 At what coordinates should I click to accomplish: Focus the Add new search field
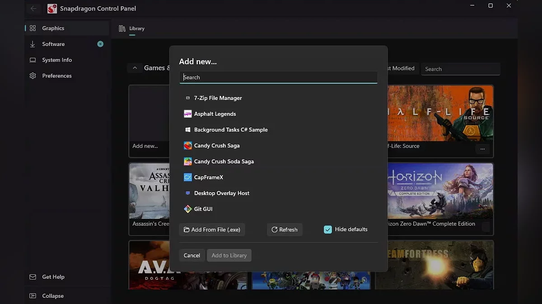278,77
